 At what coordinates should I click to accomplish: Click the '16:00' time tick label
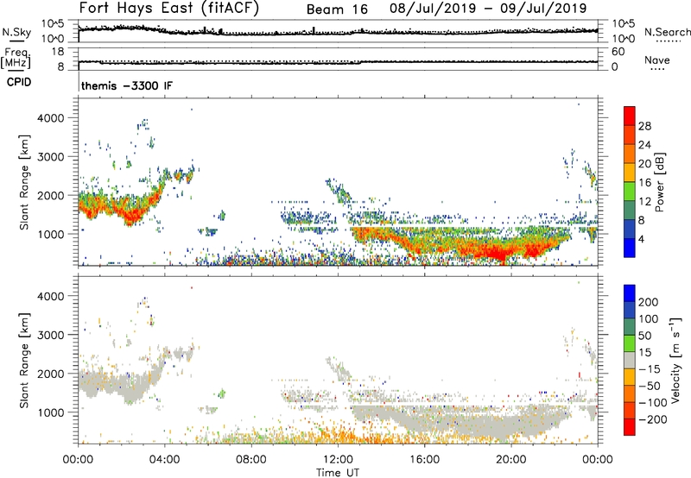pyautogui.click(x=424, y=460)
